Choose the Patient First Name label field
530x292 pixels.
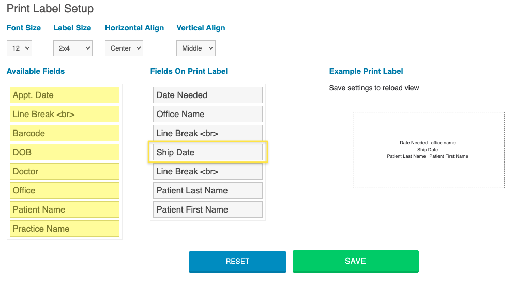coord(207,209)
